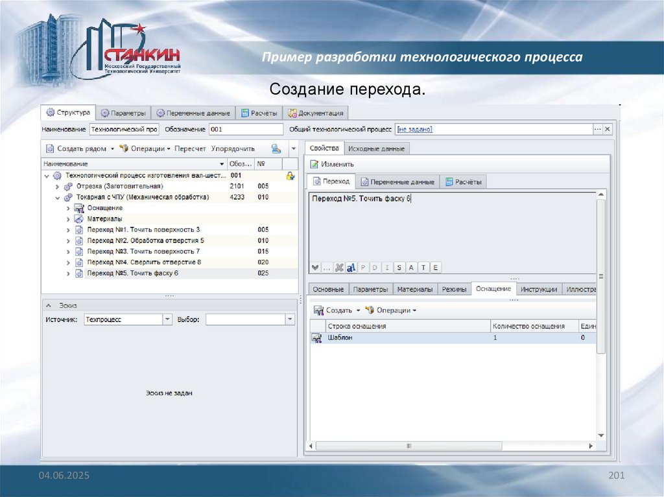Clear общий технологический процесс with X button
The height and width of the screenshot is (497, 664).
tap(607, 129)
